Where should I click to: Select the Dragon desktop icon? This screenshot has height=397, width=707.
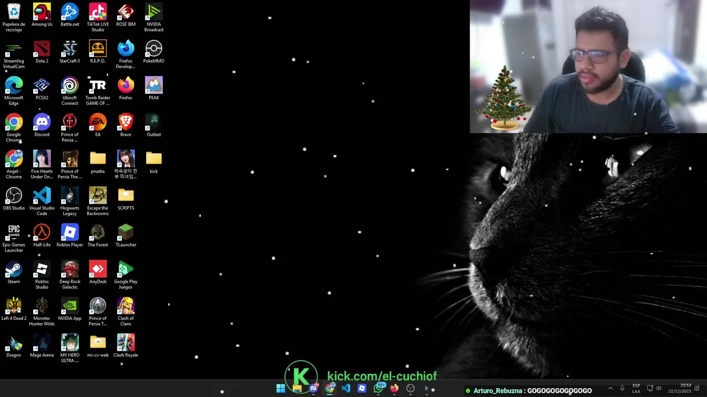14,347
